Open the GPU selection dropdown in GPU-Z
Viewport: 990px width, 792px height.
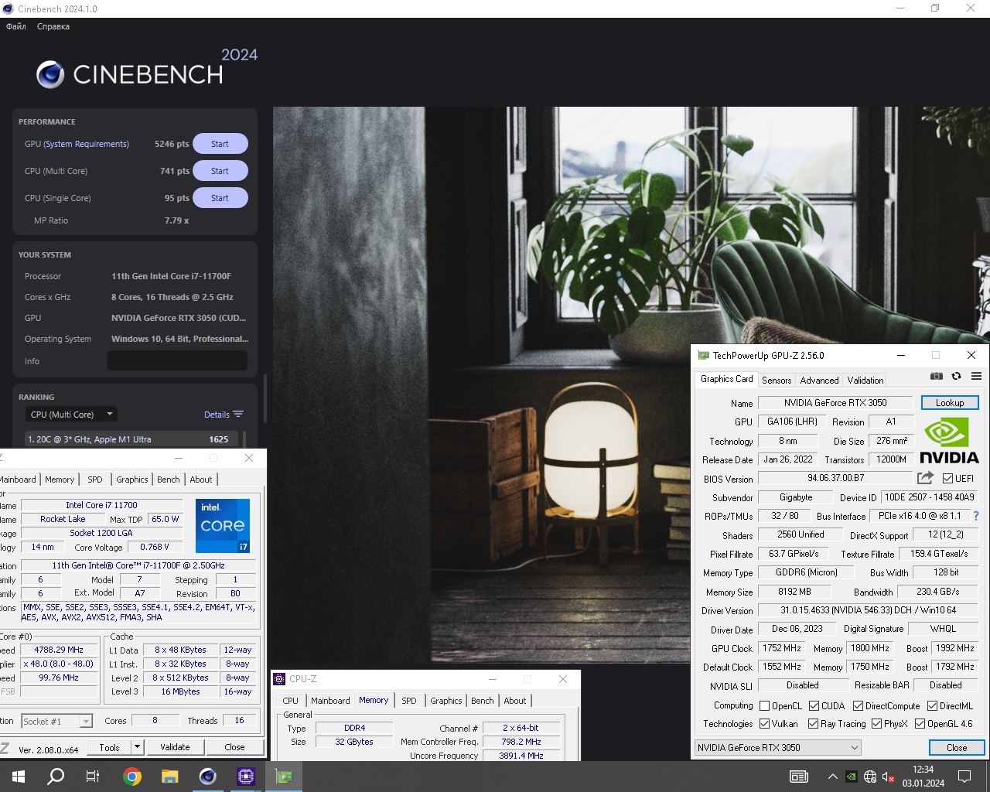click(x=777, y=748)
